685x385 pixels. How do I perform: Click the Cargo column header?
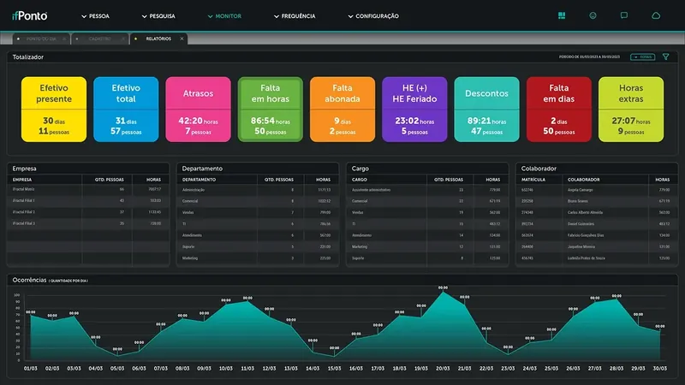[x=359, y=180]
